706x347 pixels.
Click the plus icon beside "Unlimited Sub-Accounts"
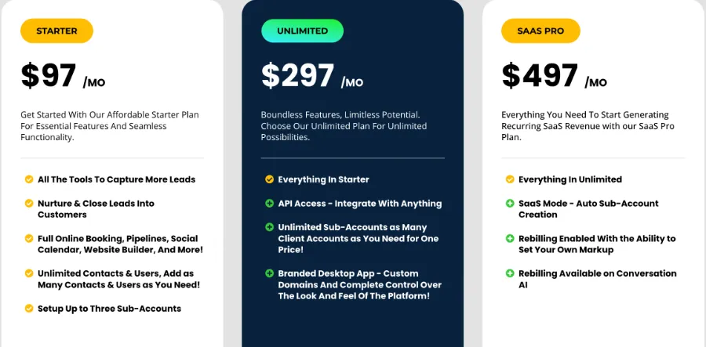point(269,227)
